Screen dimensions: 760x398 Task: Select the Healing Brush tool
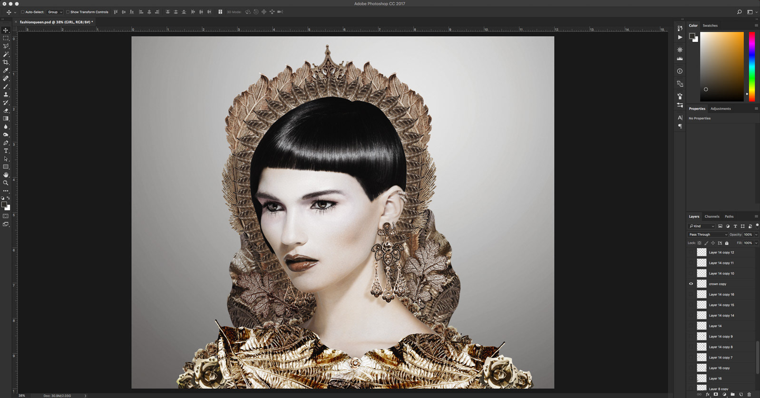(6, 78)
